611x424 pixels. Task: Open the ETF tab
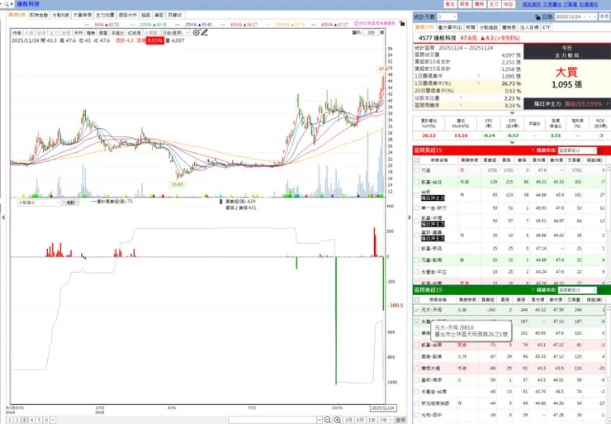pyautogui.click(x=547, y=27)
